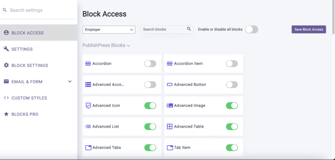Click the Block Access page heading
The image size is (335, 160).
click(x=104, y=14)
